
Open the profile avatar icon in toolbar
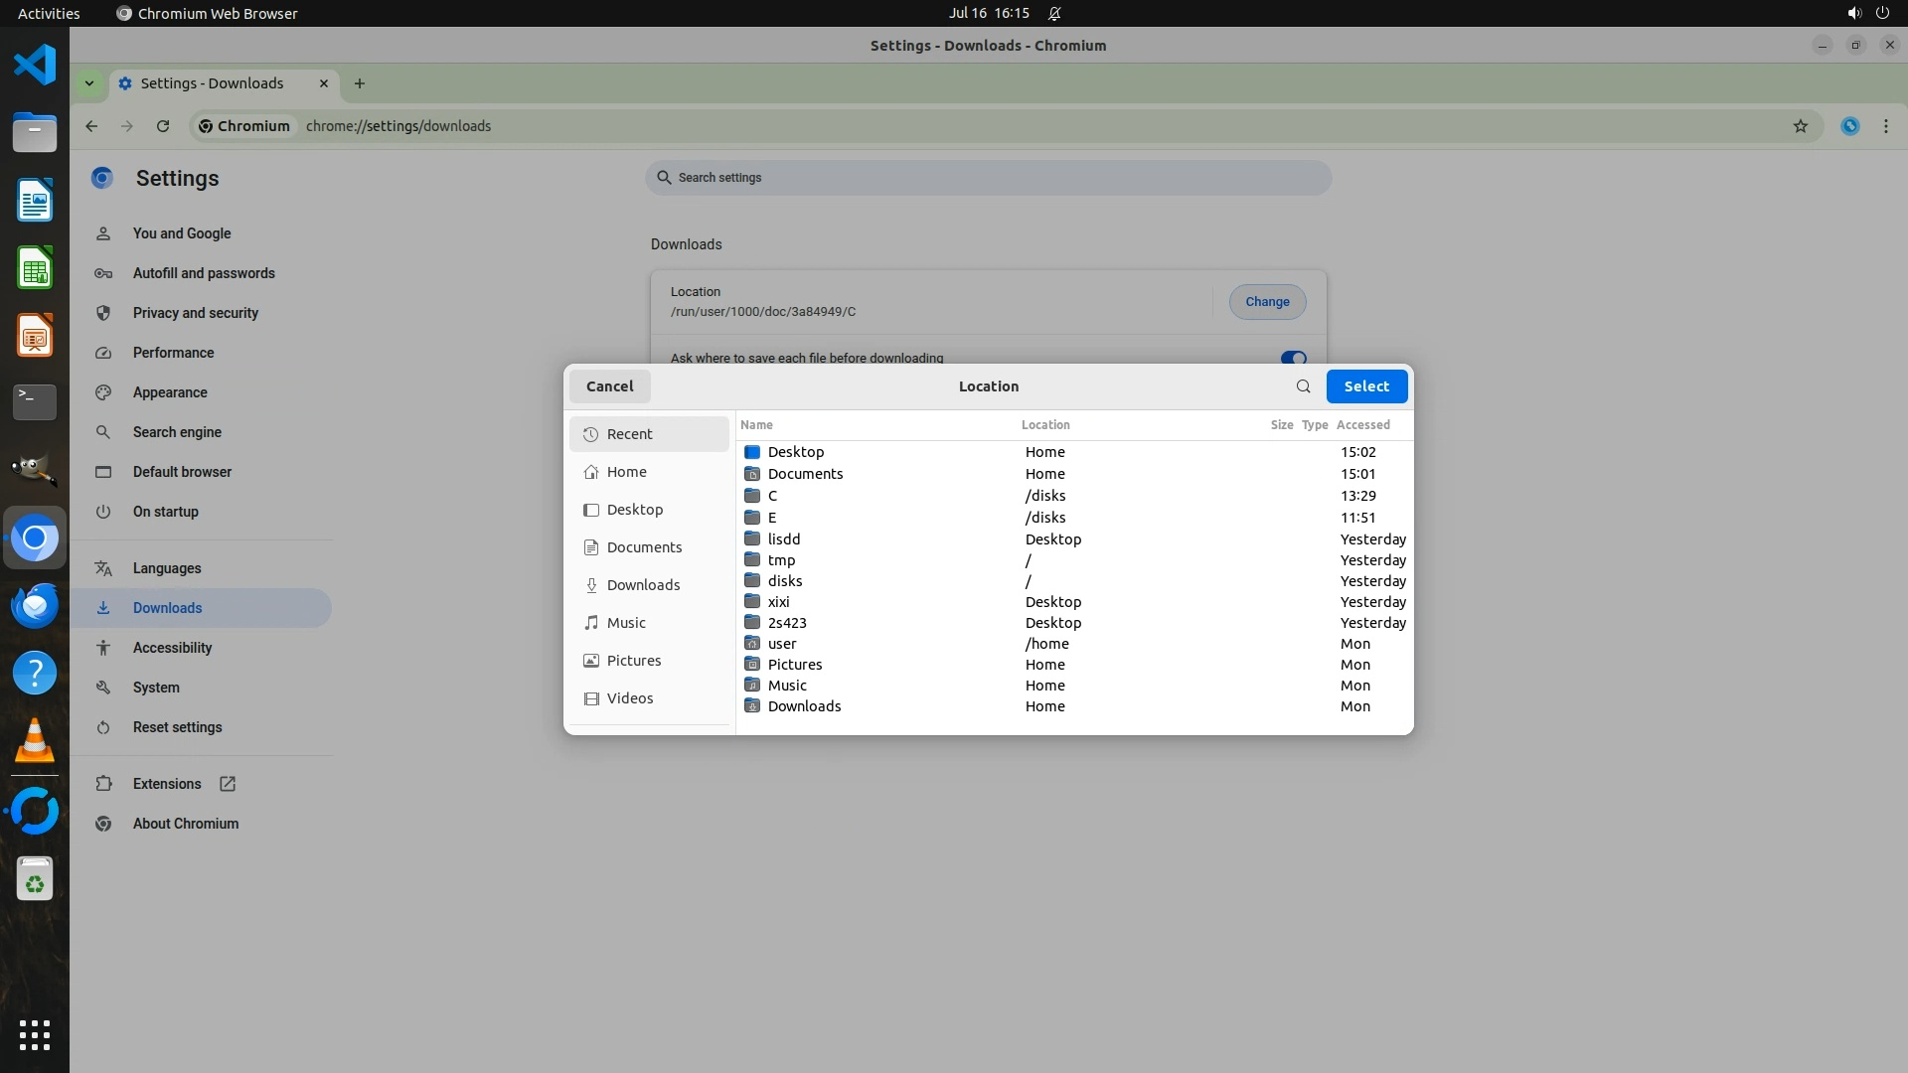pos(1849,126)
